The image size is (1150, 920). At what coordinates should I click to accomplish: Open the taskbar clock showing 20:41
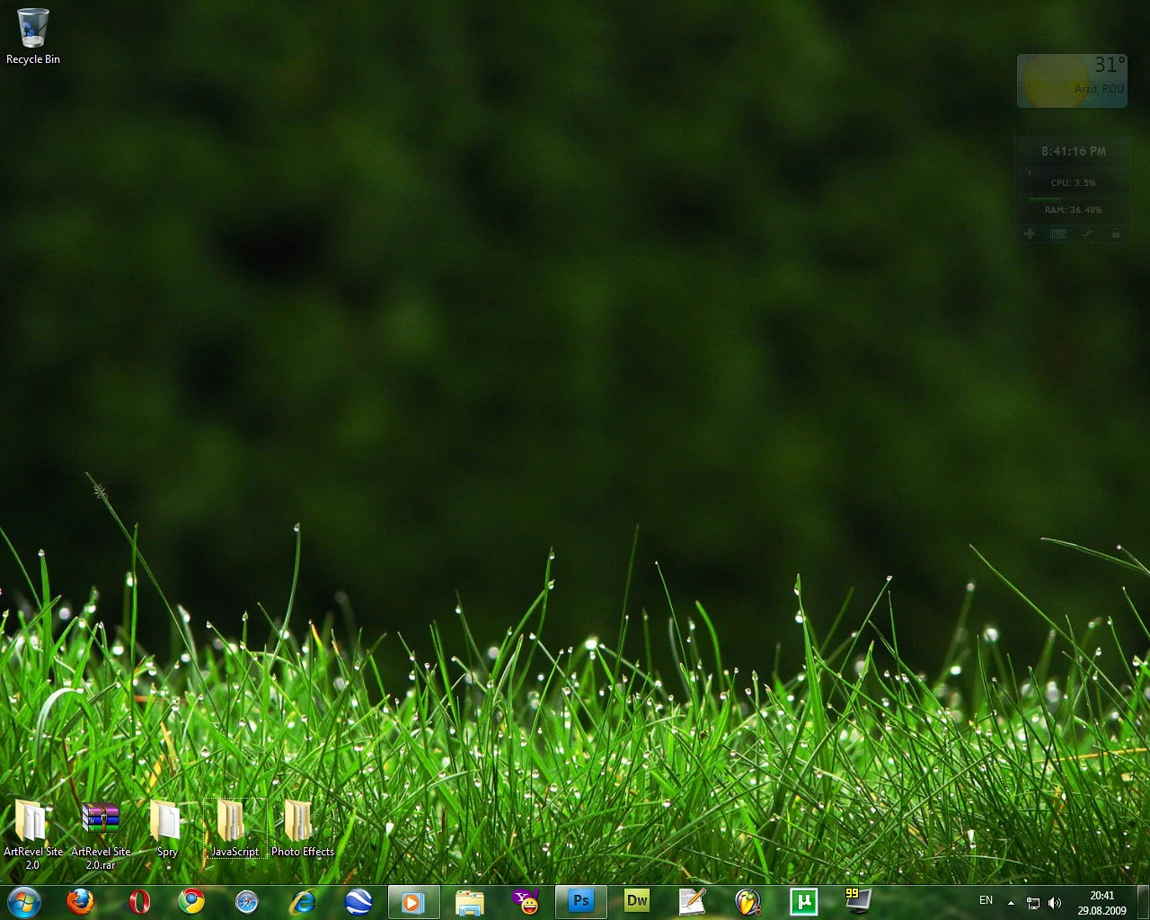1101,902
